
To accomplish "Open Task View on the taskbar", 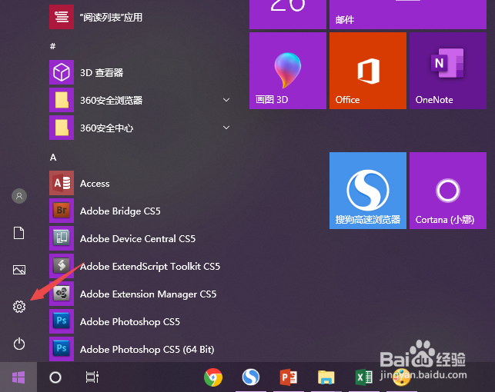I will [x=92, y=377].
